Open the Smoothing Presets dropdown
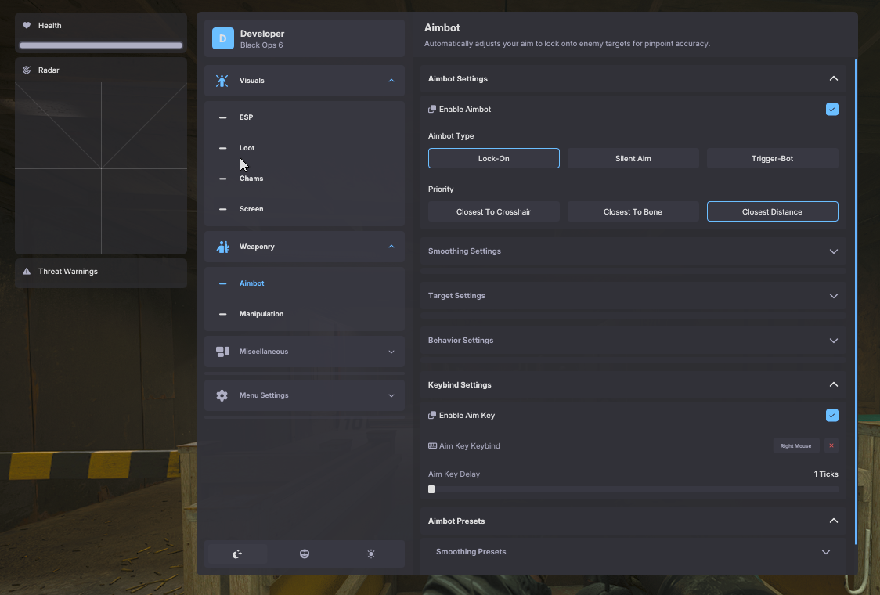Image resolution: width=880 pixels, height=595 pixels. pos(633,552)
